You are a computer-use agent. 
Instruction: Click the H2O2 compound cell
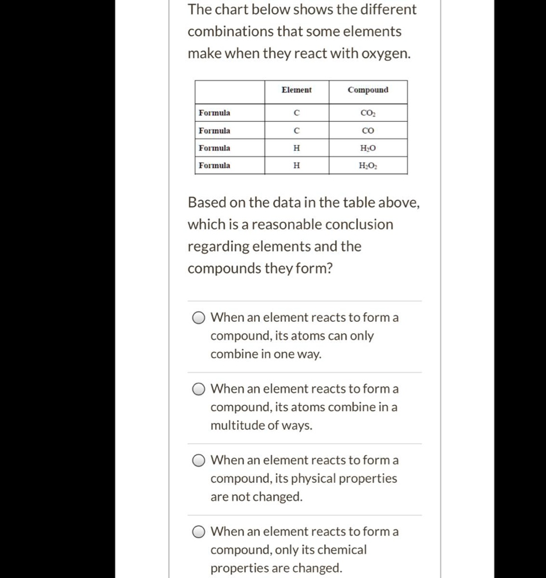(x=368, y=165)
